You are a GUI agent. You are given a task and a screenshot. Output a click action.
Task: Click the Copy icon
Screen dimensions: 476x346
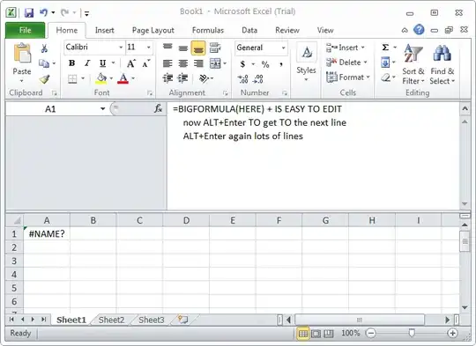point(44,63)
